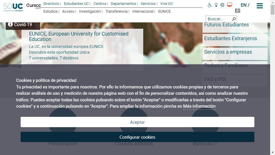Open the Directorio menu item
275x155 pixels.
click(51, 3)
